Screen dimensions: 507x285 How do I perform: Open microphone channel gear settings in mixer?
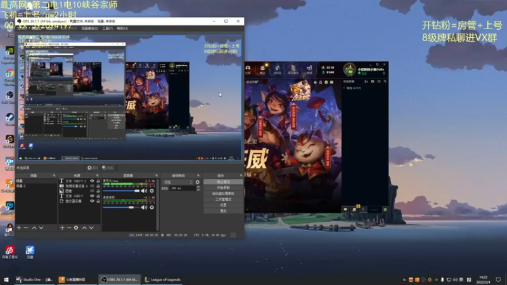click(x=151, y=191)
